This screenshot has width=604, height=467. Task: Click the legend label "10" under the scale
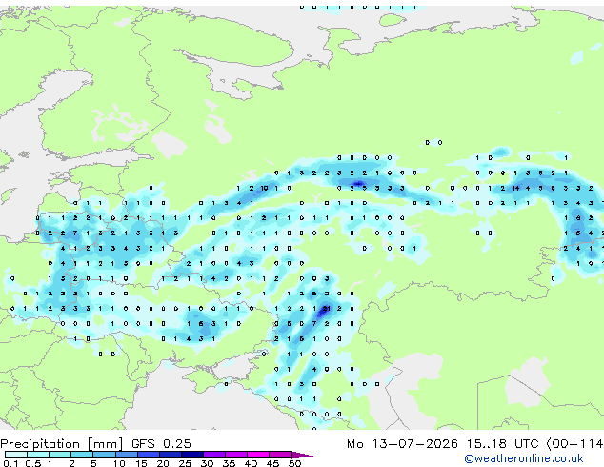click(x=119, y=463)
